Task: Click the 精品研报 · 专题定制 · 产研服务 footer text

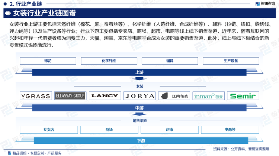Action: [x=37, y=153]
